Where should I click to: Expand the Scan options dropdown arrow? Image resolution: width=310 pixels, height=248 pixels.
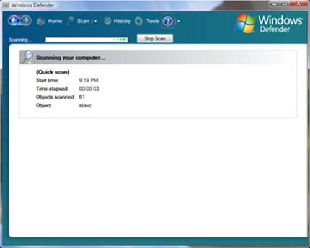pyautogui.click(x=95, y=22)
